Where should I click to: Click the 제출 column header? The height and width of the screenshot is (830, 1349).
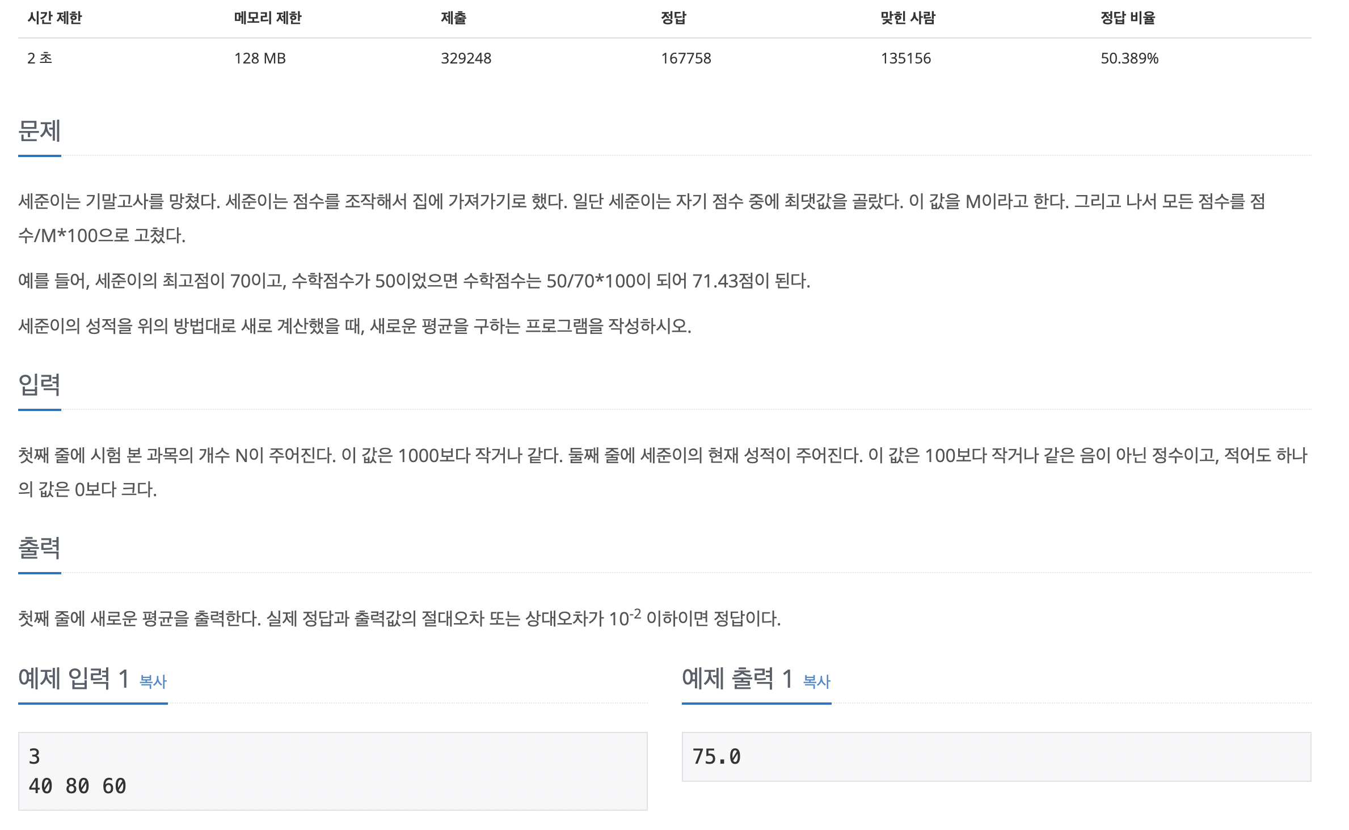coord(454,18)
